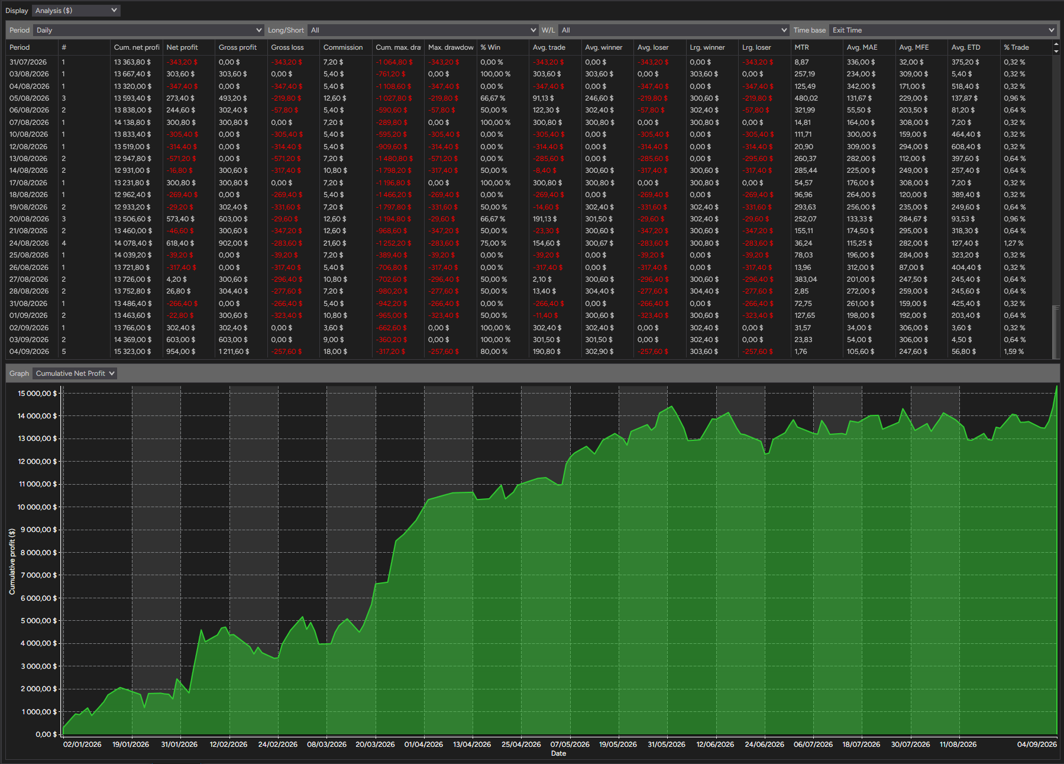Sort by Cum. max. drawdown column header
1064x764 pixels.
click(398, 47)
